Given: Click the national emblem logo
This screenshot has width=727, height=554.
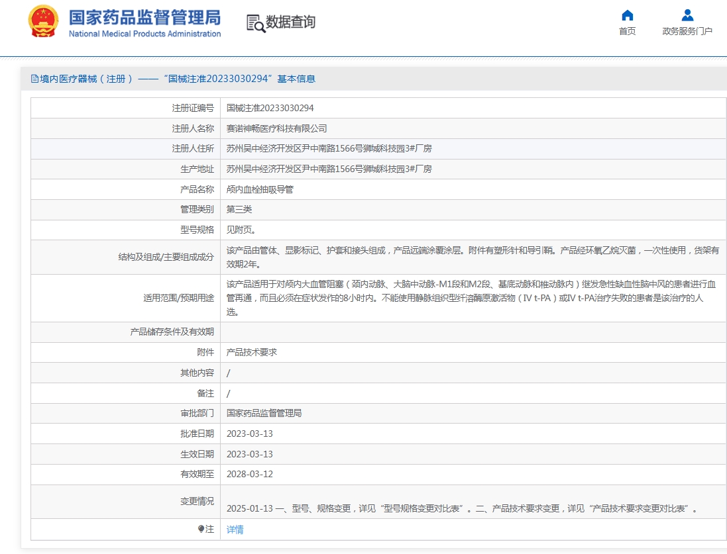Looking at the screenshot, I should 43,21.
